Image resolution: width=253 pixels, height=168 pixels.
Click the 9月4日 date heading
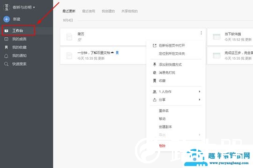pyautogui.click(x=68, y=20)
